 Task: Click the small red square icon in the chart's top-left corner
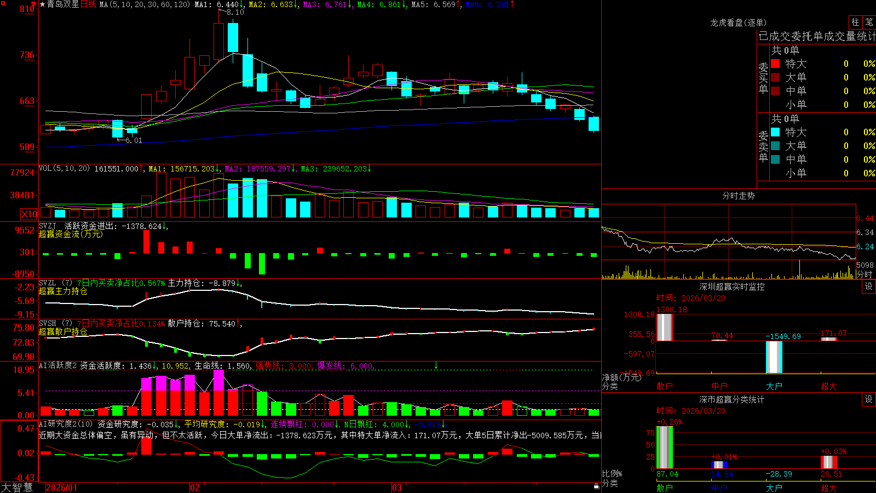[x=2, y=3]
